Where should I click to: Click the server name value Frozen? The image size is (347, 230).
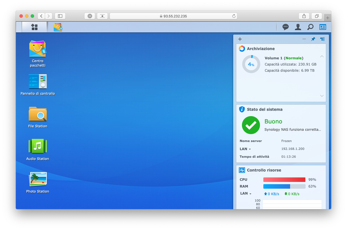coord(286,141)
